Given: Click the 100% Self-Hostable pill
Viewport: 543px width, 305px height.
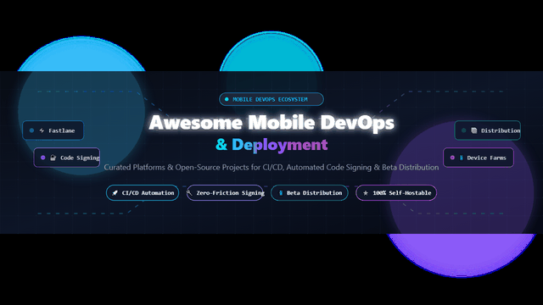Looking at the screenshot, I should click(x=396, y=193).
